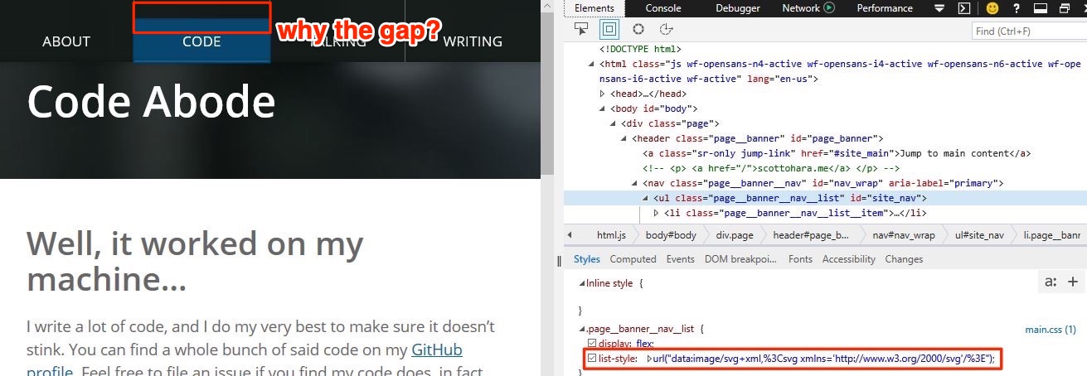
Task: Toggle DOM element box highlighting
Action: [609, 29]
